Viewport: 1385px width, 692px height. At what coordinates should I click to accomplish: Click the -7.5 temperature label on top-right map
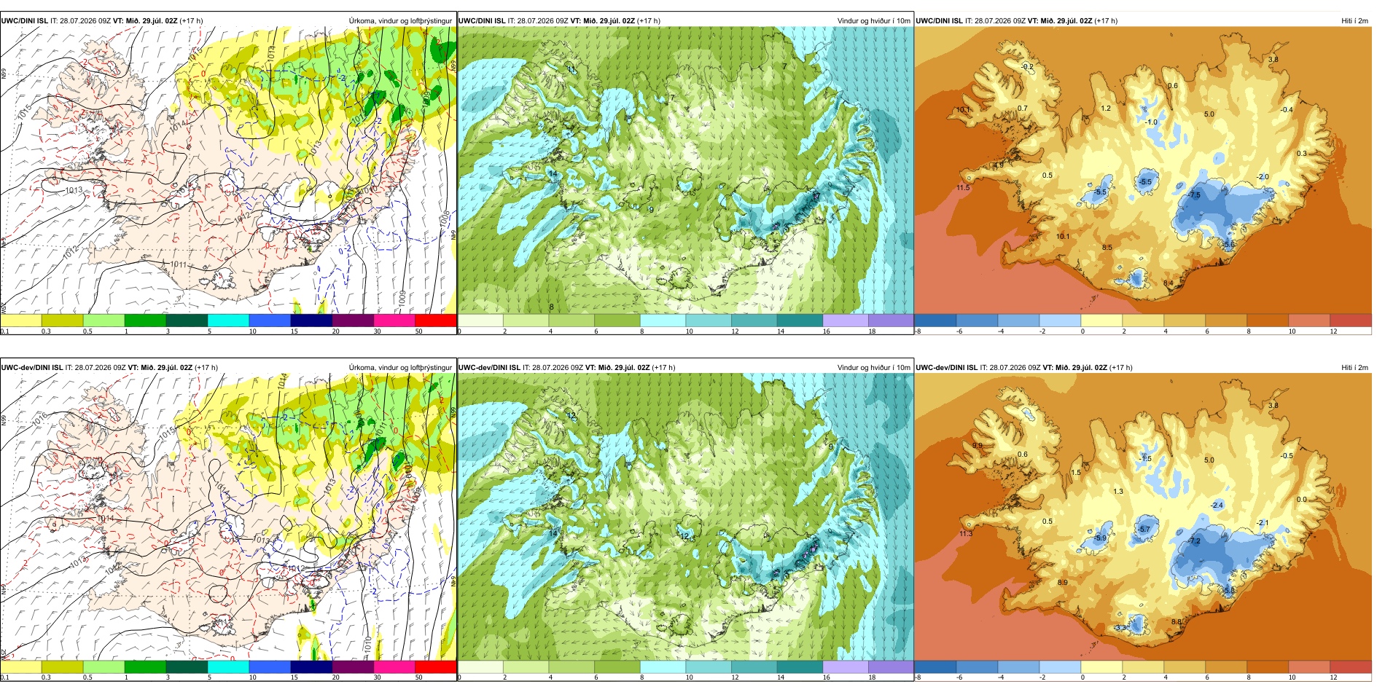[x=1194, y=195]
